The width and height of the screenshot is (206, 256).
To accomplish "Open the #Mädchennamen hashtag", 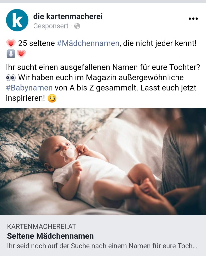I will coord(88,43).
